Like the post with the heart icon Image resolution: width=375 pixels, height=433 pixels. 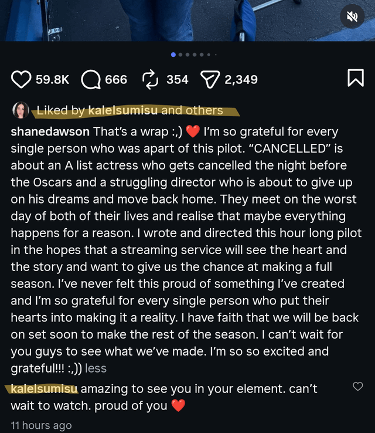tap(21, 79)
